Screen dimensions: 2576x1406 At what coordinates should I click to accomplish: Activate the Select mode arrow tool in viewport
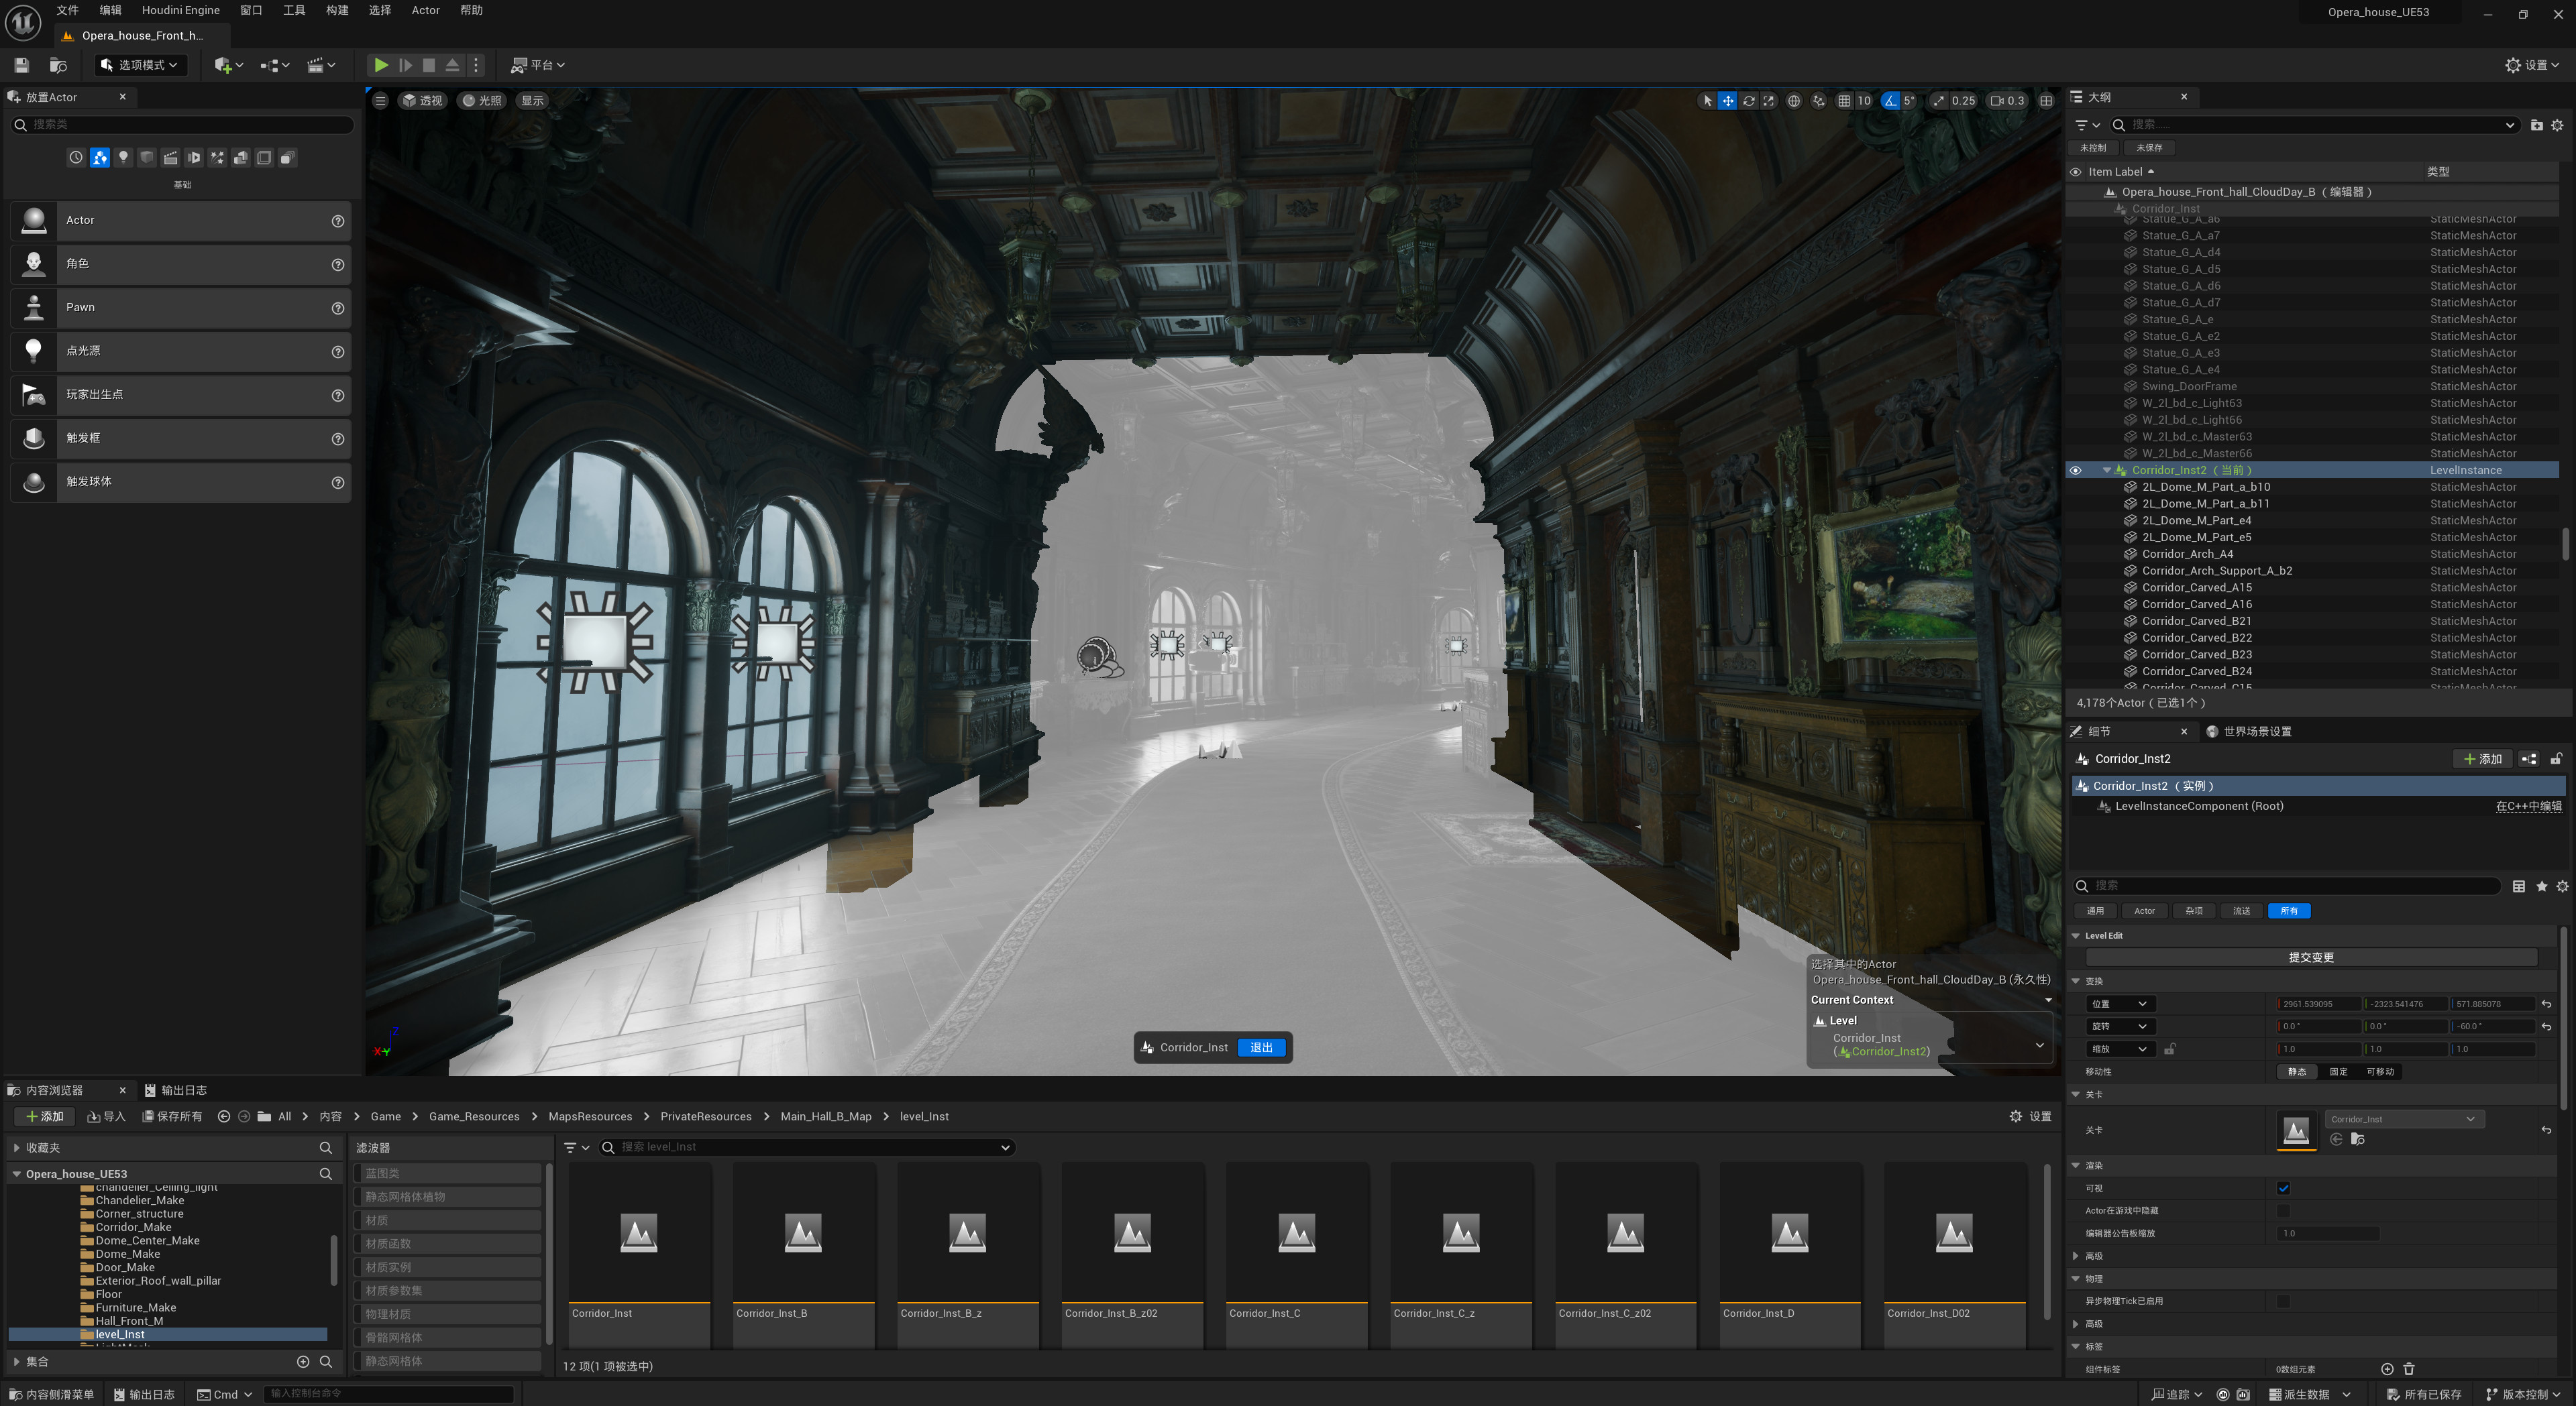point(1707,101)
